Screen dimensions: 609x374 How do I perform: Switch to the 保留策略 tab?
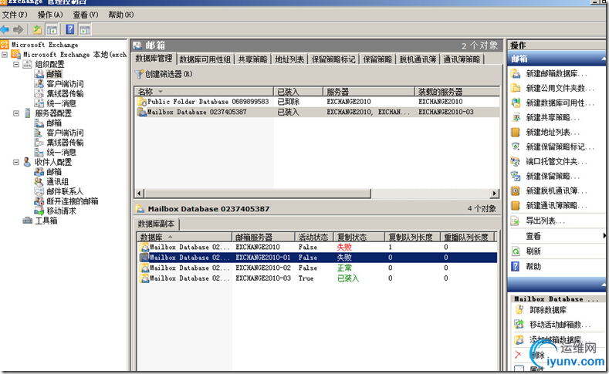point(377,59)
